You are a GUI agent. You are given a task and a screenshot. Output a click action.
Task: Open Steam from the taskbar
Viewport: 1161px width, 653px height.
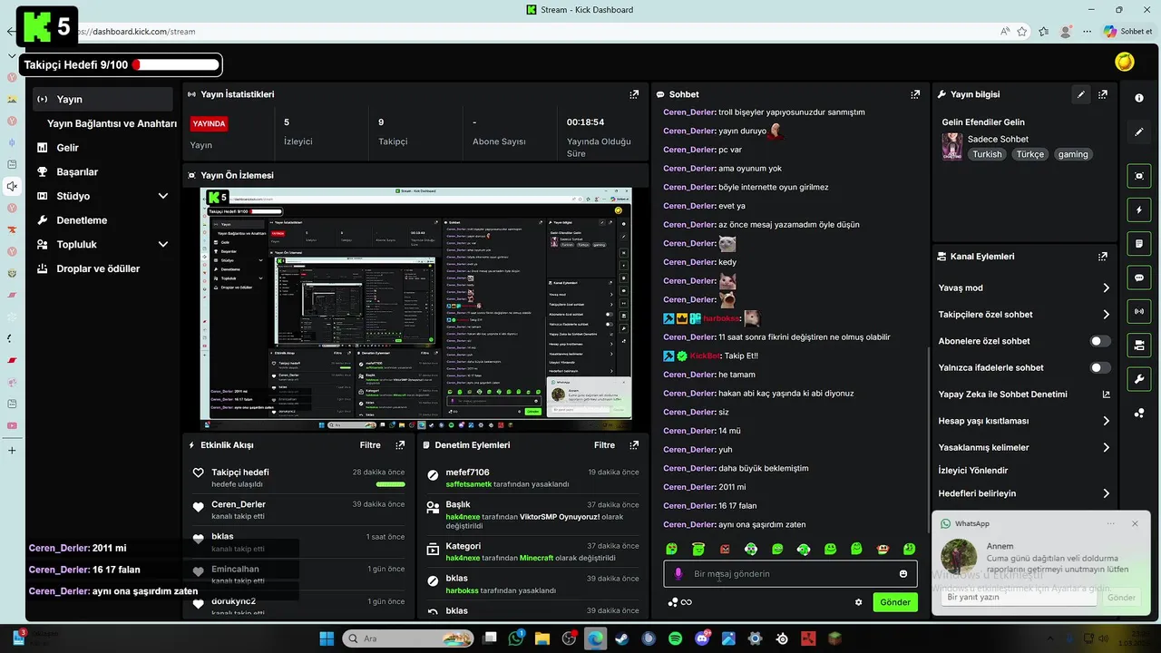622,638
